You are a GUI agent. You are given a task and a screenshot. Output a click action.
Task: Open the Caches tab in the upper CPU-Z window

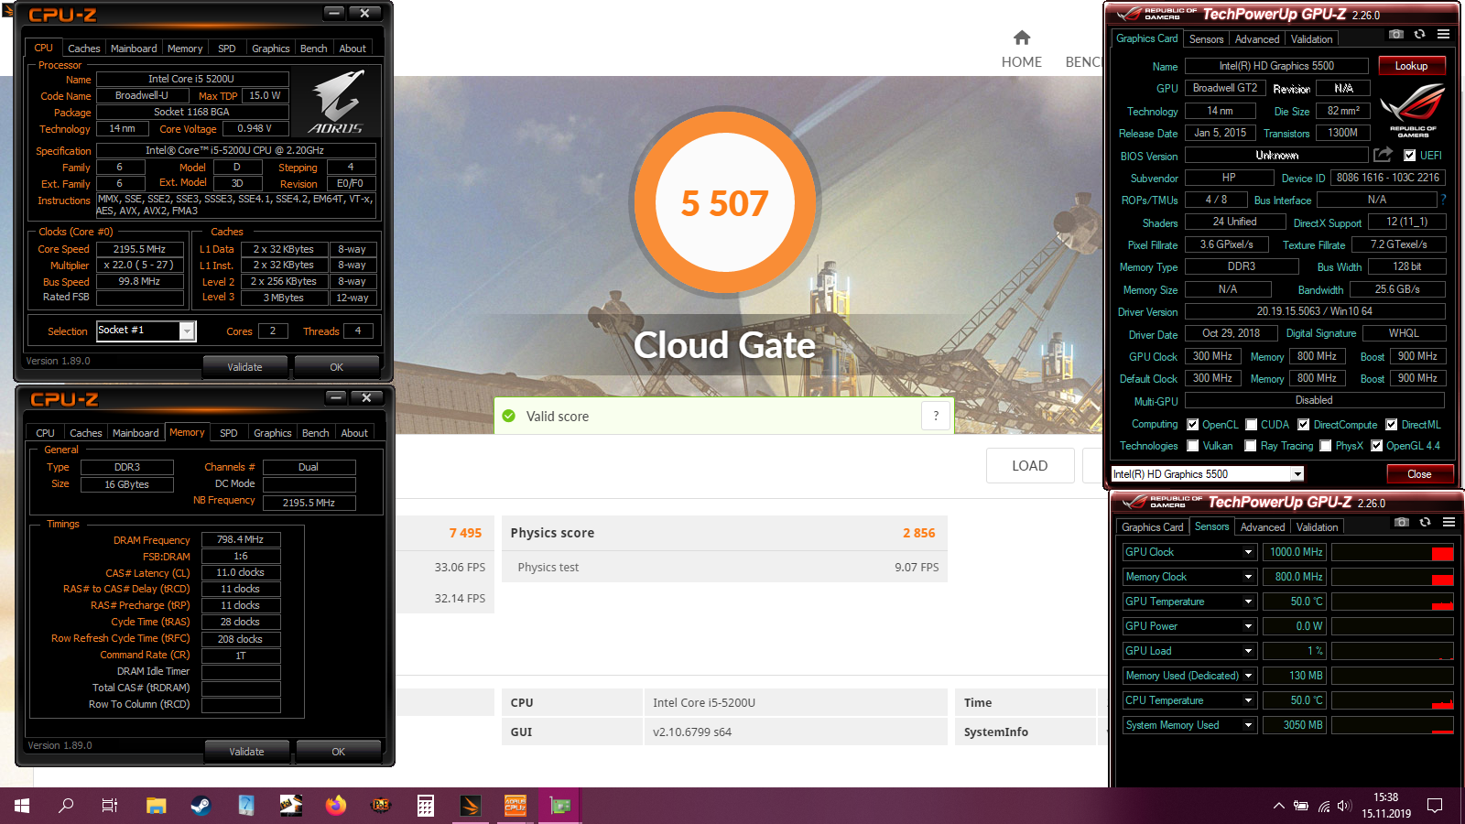(x=84, y=49)
